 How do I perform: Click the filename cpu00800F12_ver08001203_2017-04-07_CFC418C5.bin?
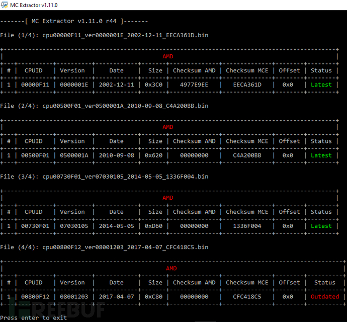point(125,247)
